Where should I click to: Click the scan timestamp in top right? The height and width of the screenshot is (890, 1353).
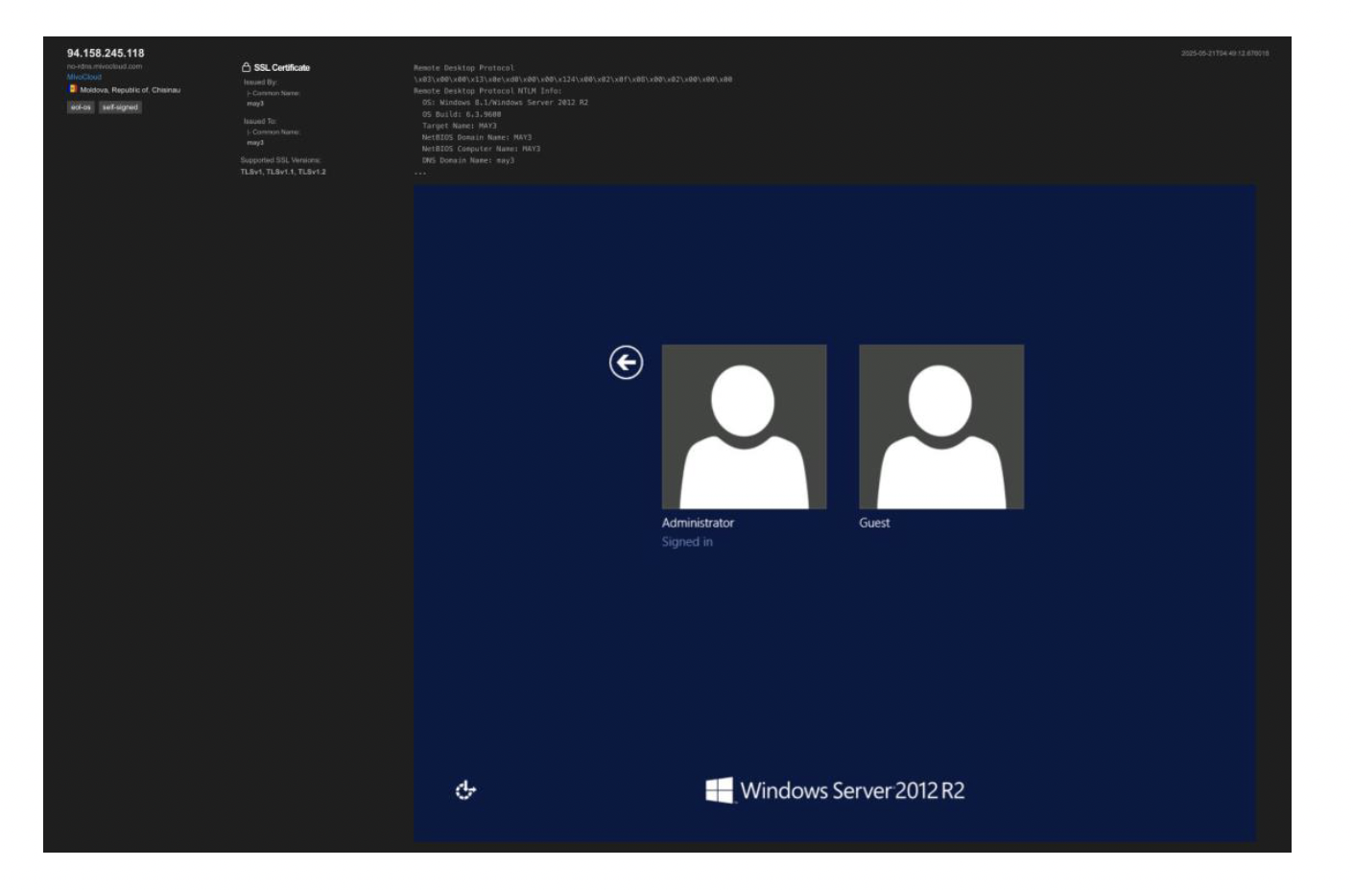[1224, 54]
